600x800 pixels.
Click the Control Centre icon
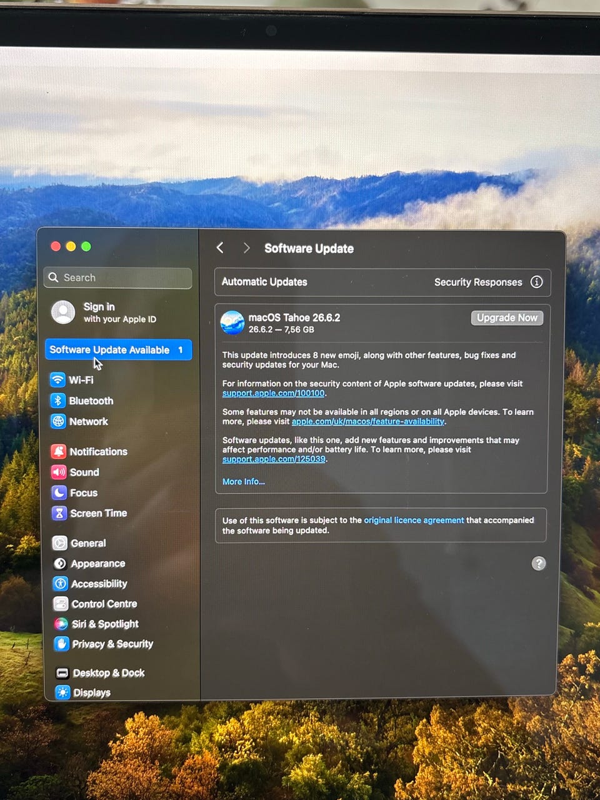[61, 604]
